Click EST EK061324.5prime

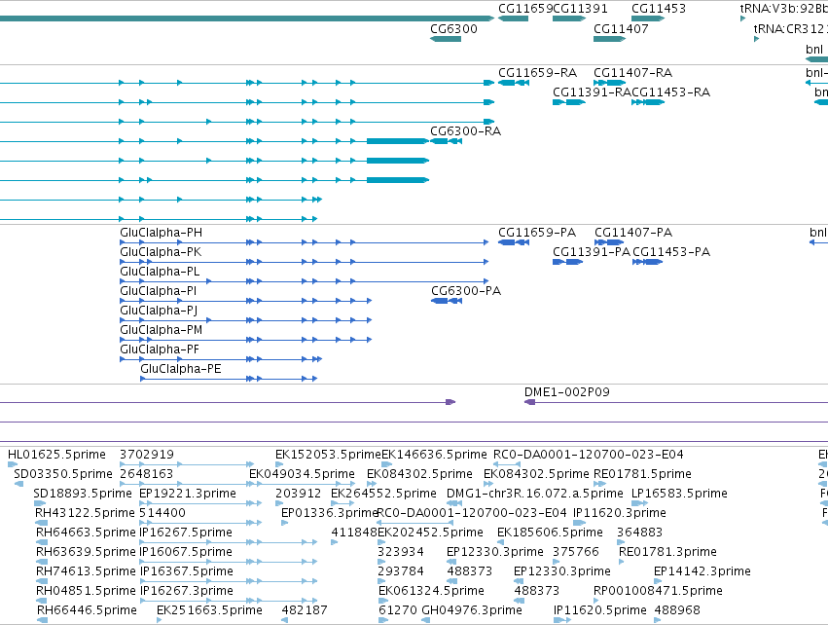pos(431,591)
